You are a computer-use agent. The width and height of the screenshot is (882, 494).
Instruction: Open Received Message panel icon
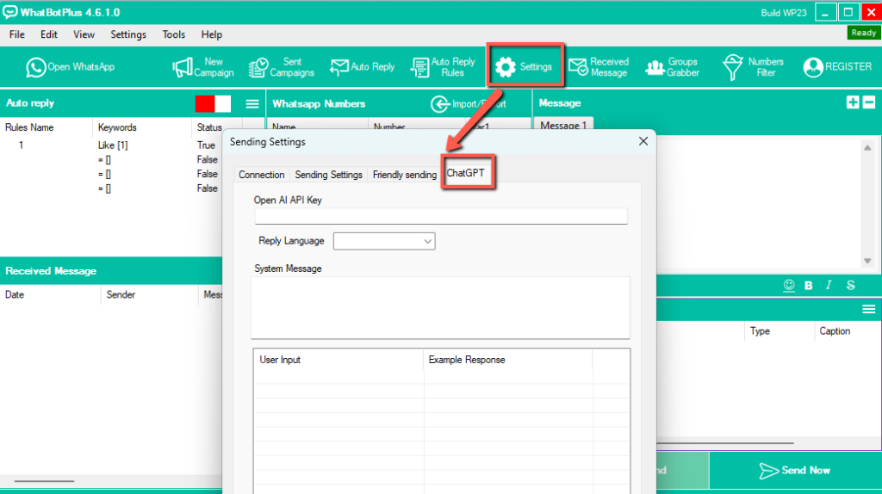coord(577,67)
